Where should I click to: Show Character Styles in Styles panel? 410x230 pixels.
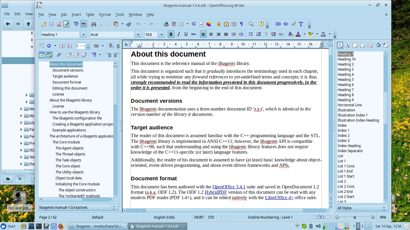(348, 46)
